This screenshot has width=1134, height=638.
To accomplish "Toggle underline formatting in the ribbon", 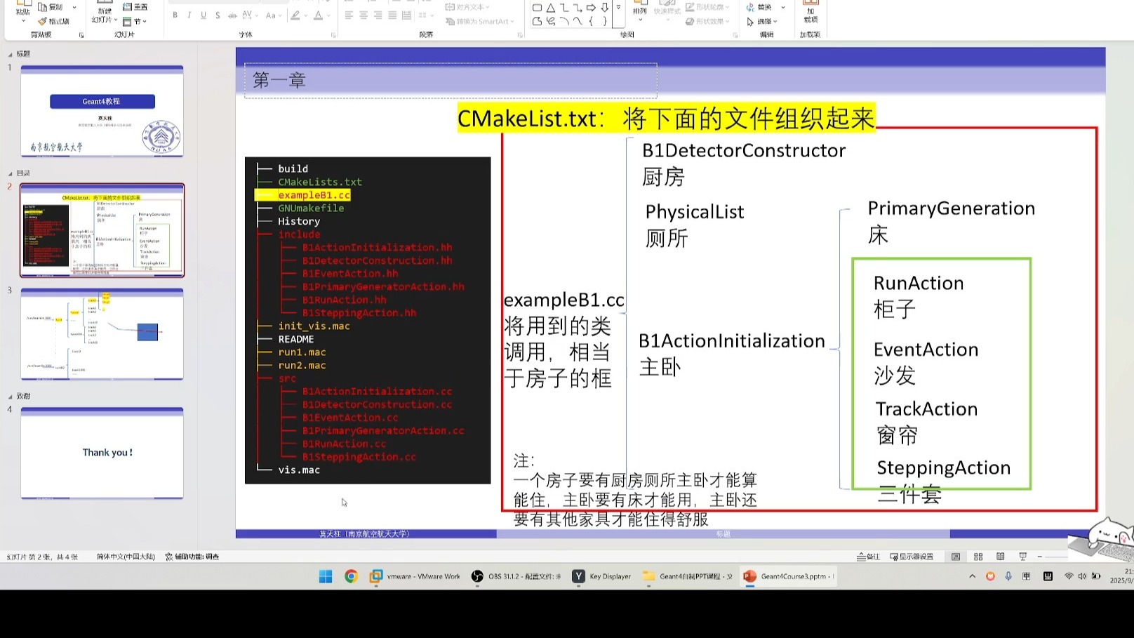I will [x=204, y=15].
